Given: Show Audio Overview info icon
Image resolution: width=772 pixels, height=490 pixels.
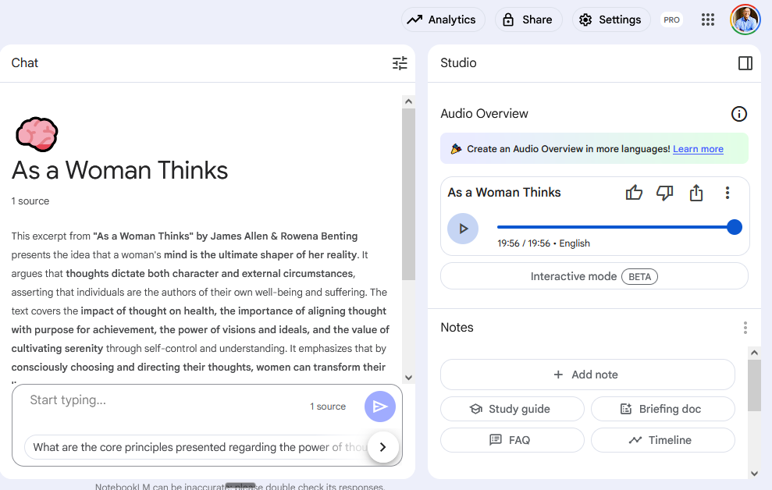Looking at the screenshot, I should point(738,114).
